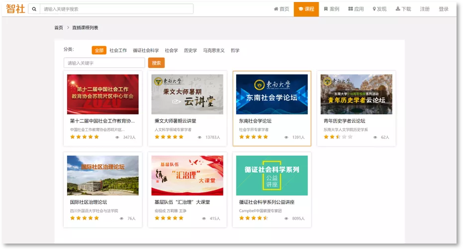This screenshot has width=463, height=250.
Task: Open the green 循证社会科学系列 thumbnail
Action: coord(272,176)
